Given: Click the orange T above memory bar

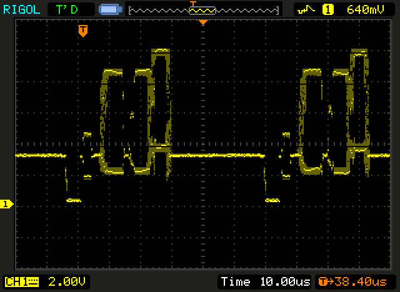Looking at the screenshot, I should click(x=193, y=3).
